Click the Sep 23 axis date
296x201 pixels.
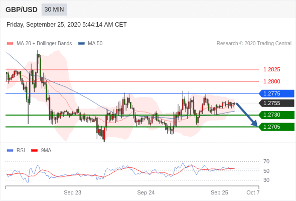coord(72,192)
